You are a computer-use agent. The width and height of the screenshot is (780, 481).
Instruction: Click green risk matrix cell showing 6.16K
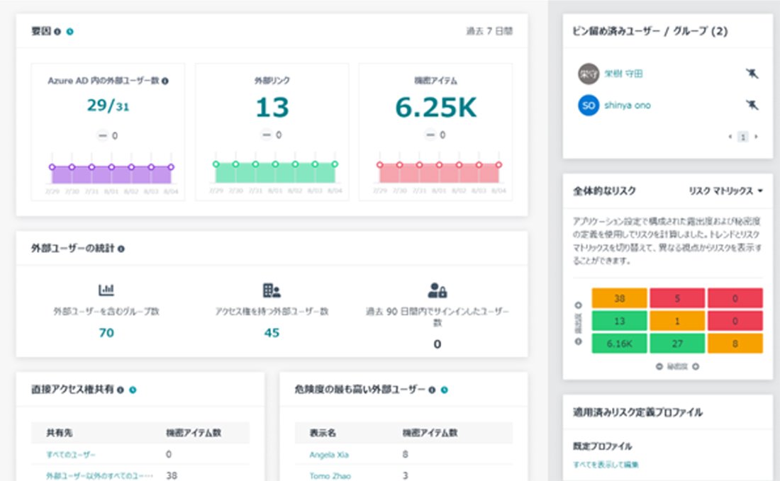point(619,344)
